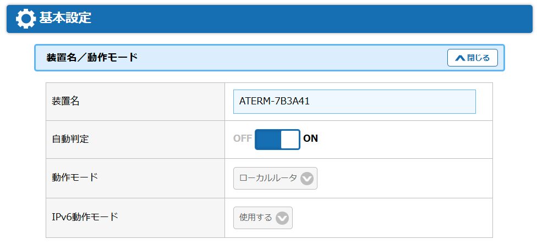Screen dimensions: 537x250
Task: Click the OFF label of 自動判定
Action: click(243, 138)
